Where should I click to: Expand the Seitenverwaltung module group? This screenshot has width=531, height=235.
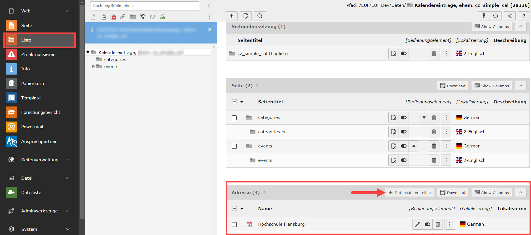click(68, 160)
